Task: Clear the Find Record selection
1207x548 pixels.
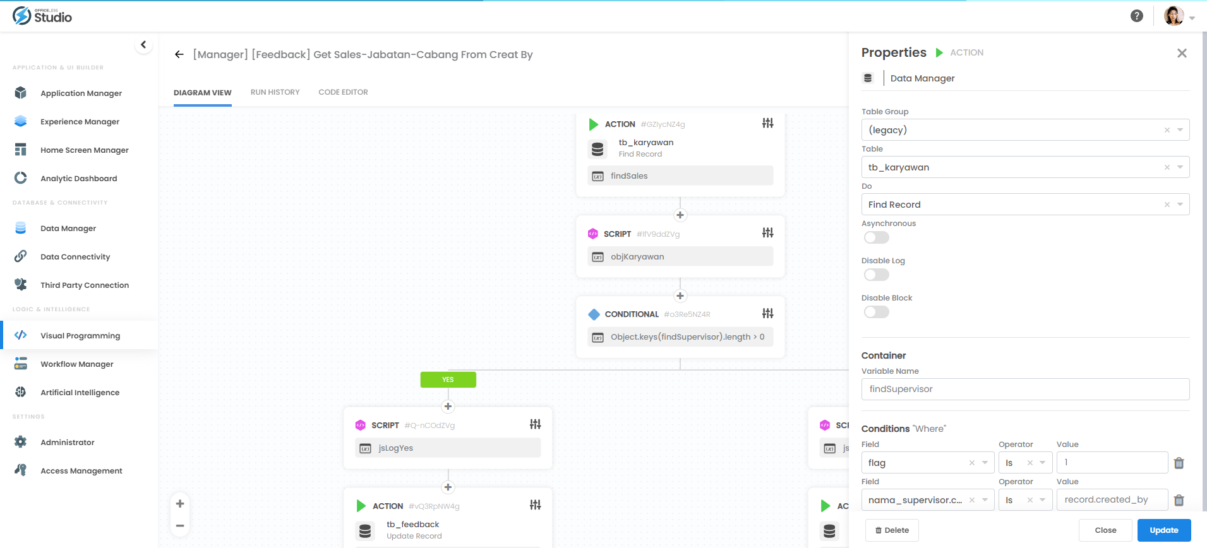Action: click(x=1167, y=205)
